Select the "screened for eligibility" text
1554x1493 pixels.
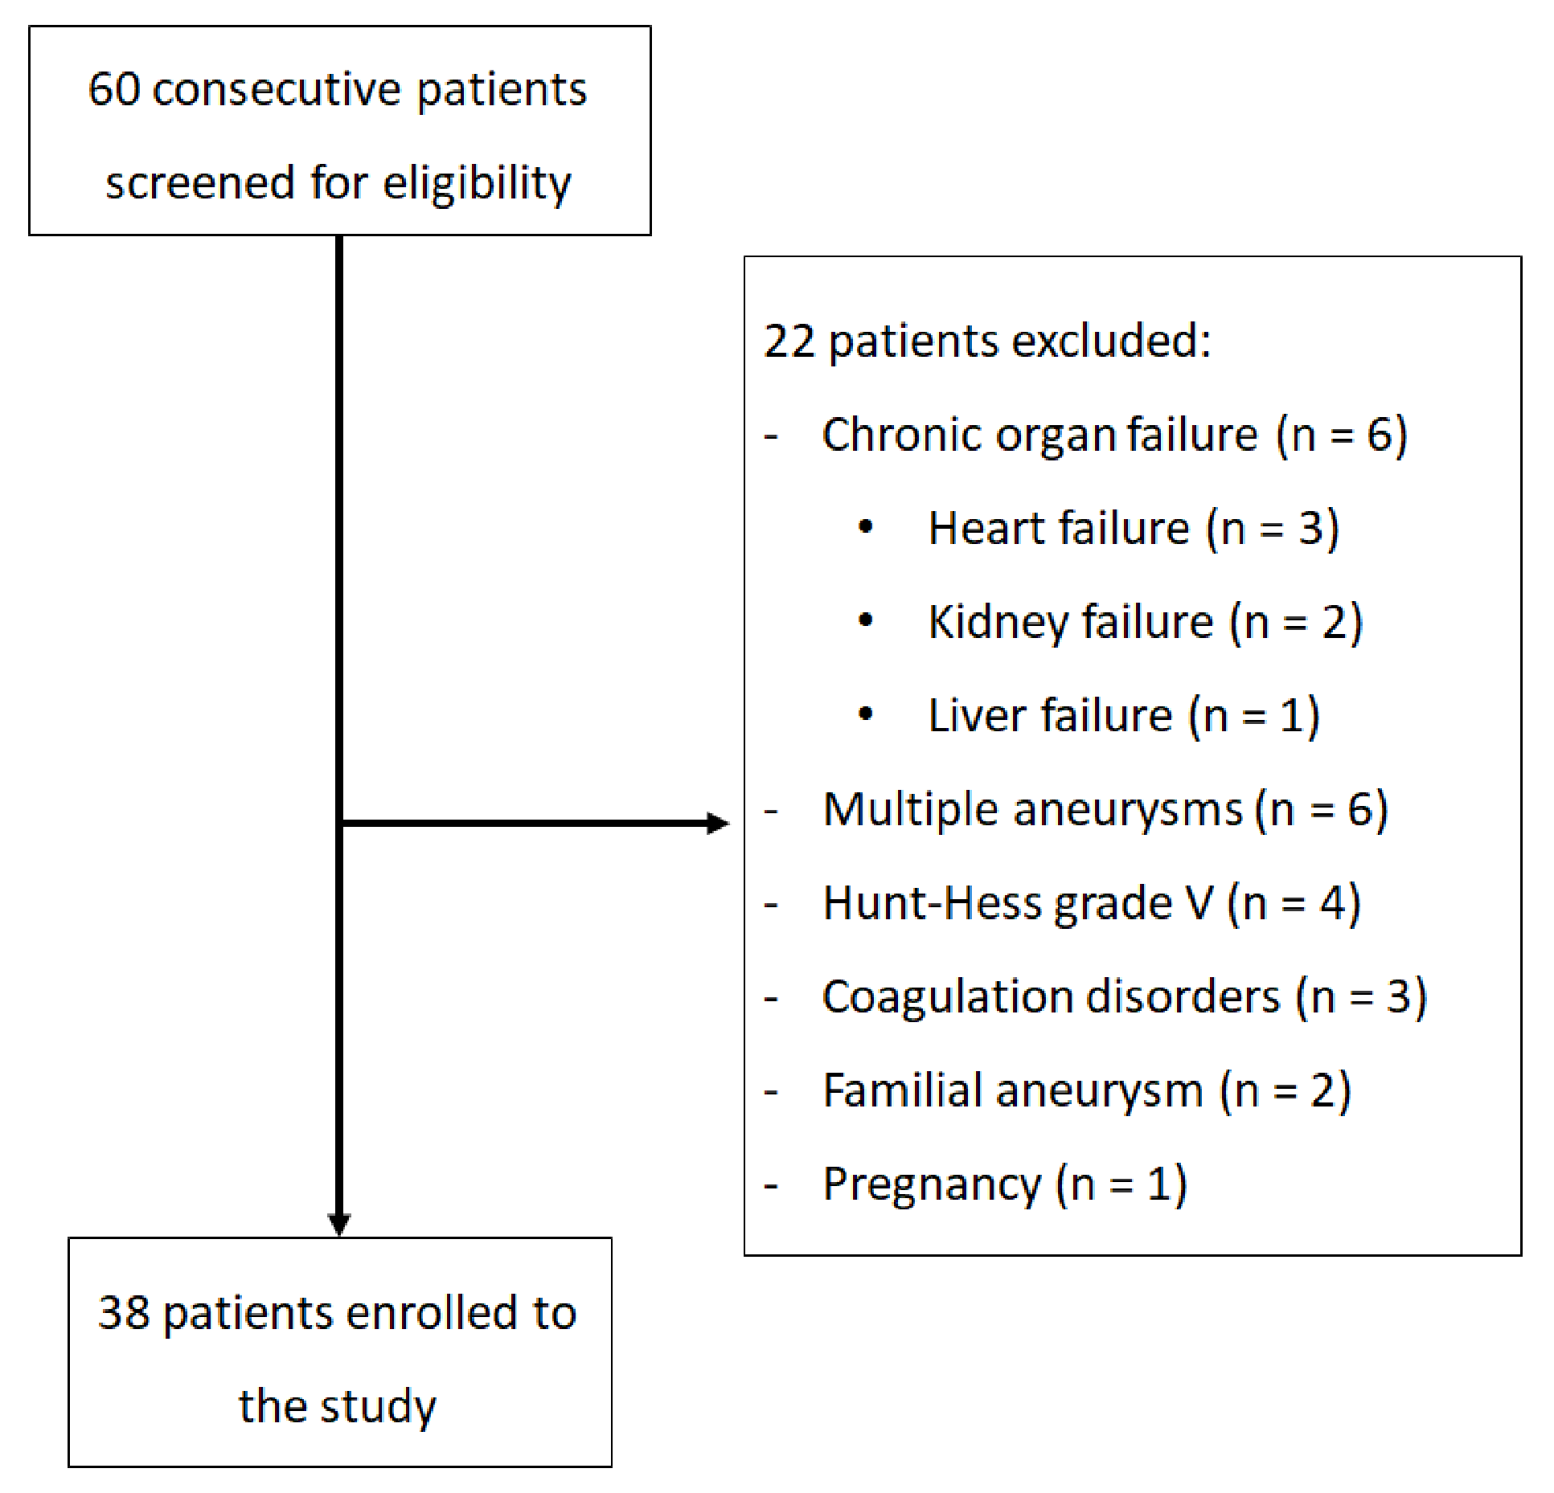point(338,183)
